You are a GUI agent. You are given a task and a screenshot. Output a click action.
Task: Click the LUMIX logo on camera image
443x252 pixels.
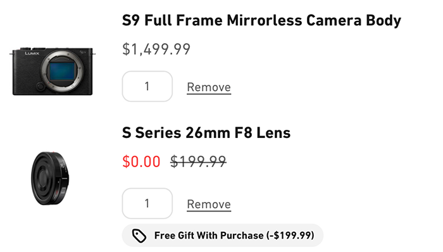32,53
